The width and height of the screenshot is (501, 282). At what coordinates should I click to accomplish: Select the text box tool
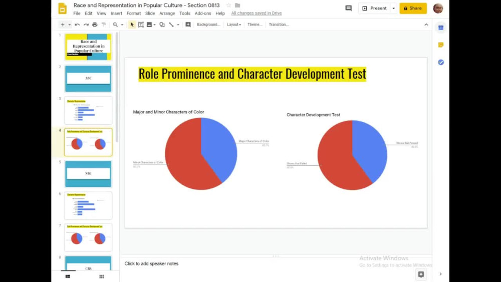point(141,25)
